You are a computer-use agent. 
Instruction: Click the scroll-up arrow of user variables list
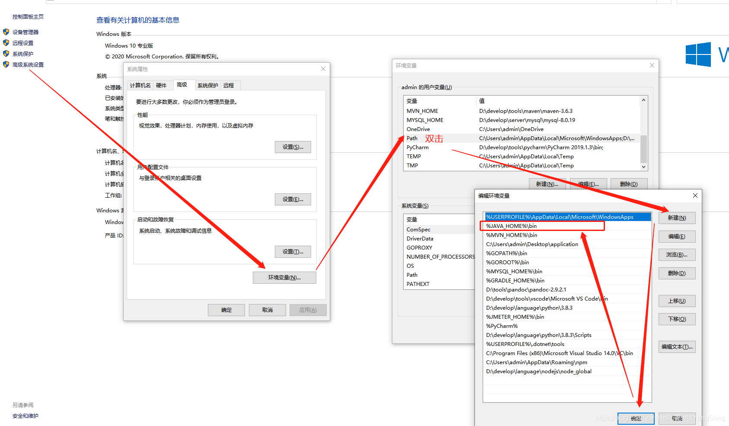[643, 100]
